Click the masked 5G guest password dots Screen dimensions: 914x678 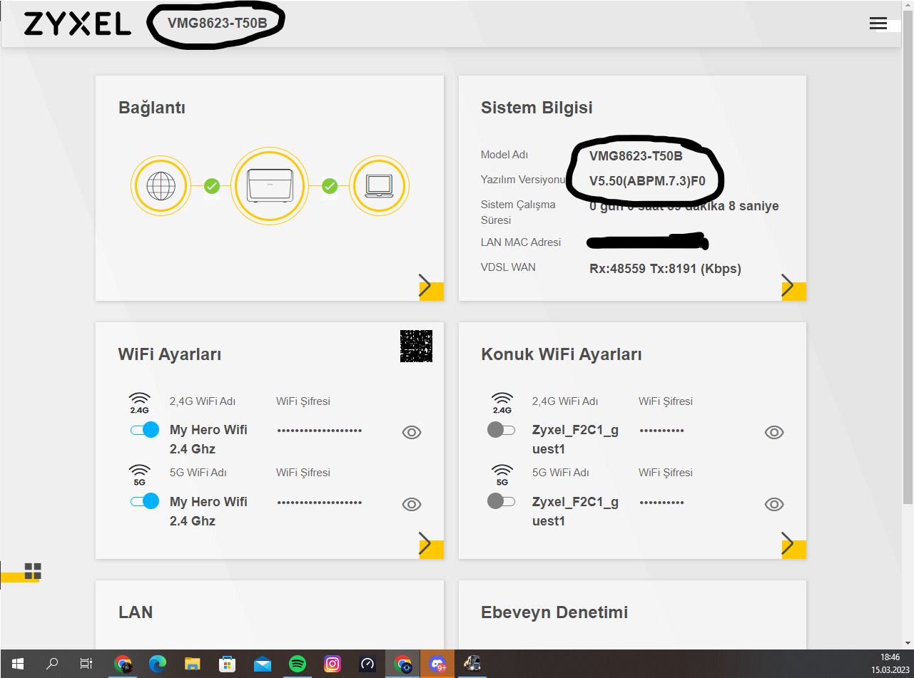tap(661, 503)
